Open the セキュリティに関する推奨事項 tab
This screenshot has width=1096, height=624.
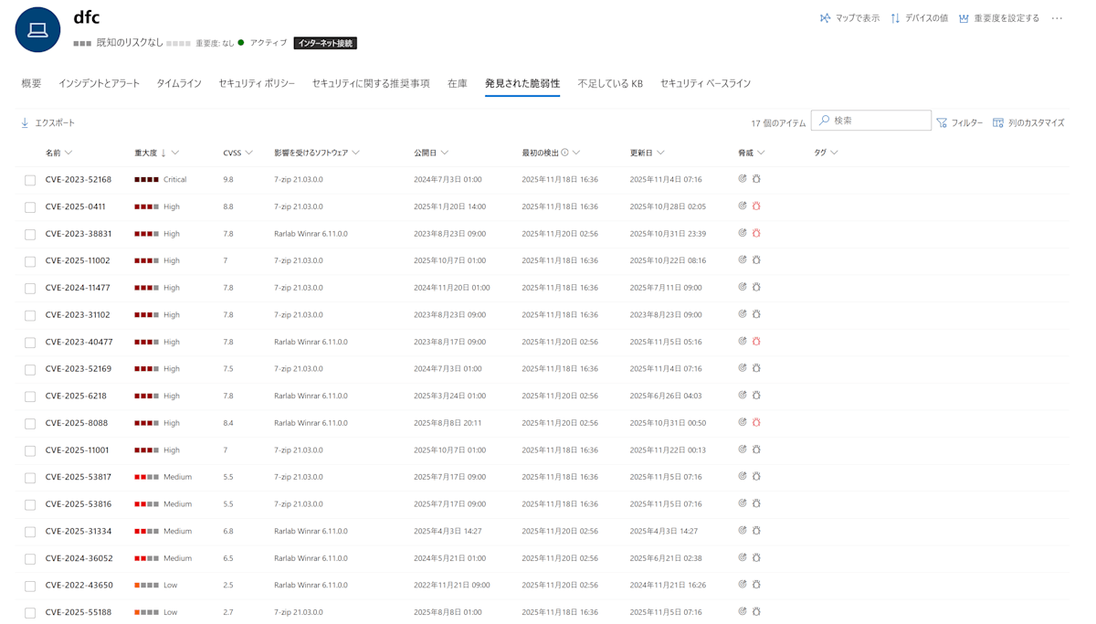pos(371,83)
